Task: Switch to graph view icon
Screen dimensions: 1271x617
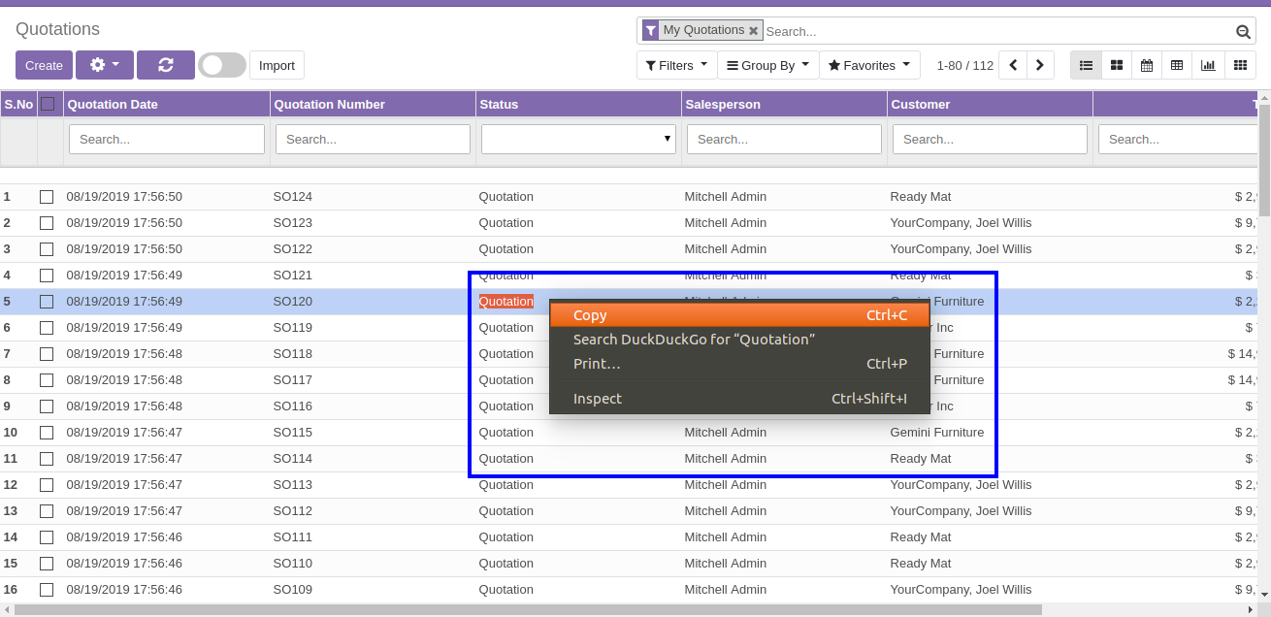Action: (x=1208, y=65)
